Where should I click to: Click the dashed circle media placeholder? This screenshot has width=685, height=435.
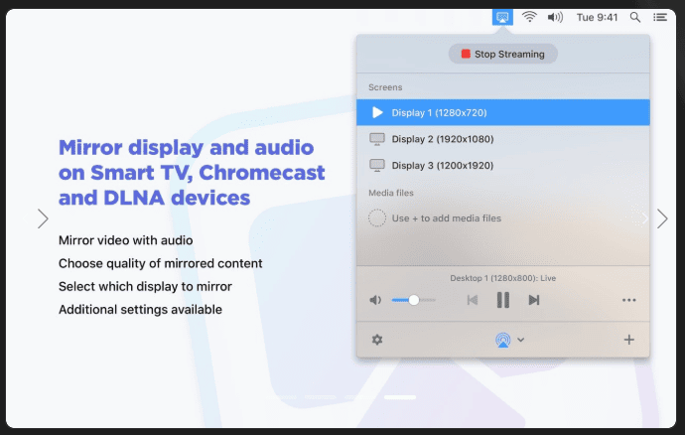377,217
